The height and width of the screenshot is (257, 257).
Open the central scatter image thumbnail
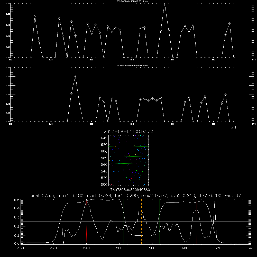(128, 160)
